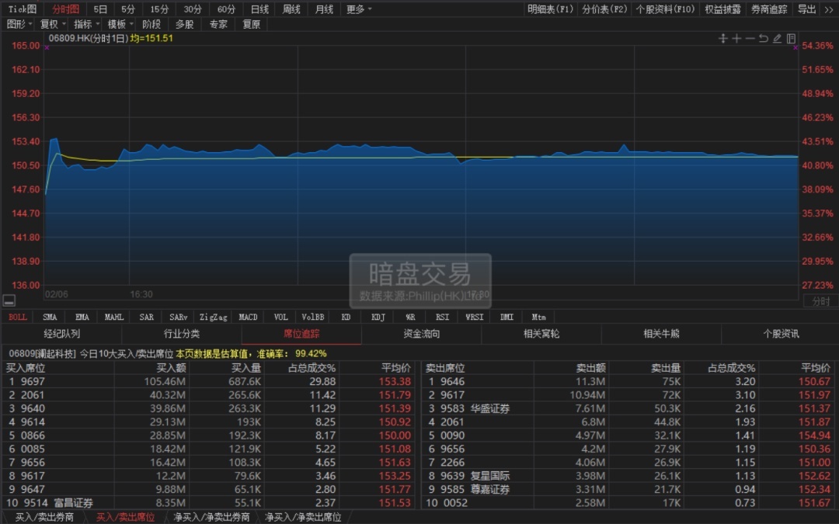Screen dimensions: 839x524
Task: Click the >> more toolbar items icon
Action: click(829, 9)
